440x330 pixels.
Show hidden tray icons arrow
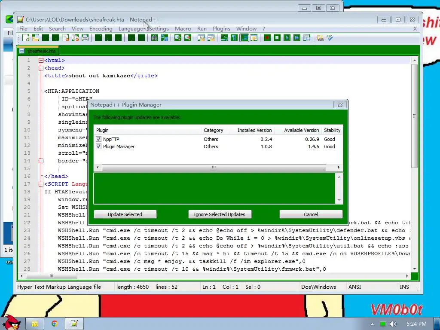tap(372, 324)
